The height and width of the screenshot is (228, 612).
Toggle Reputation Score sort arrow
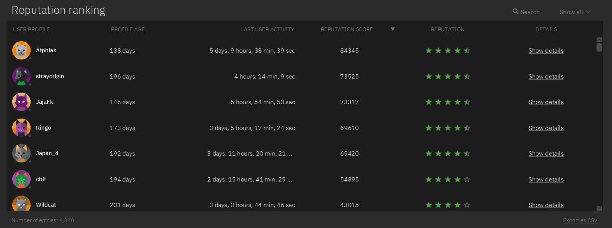[392, 29]
